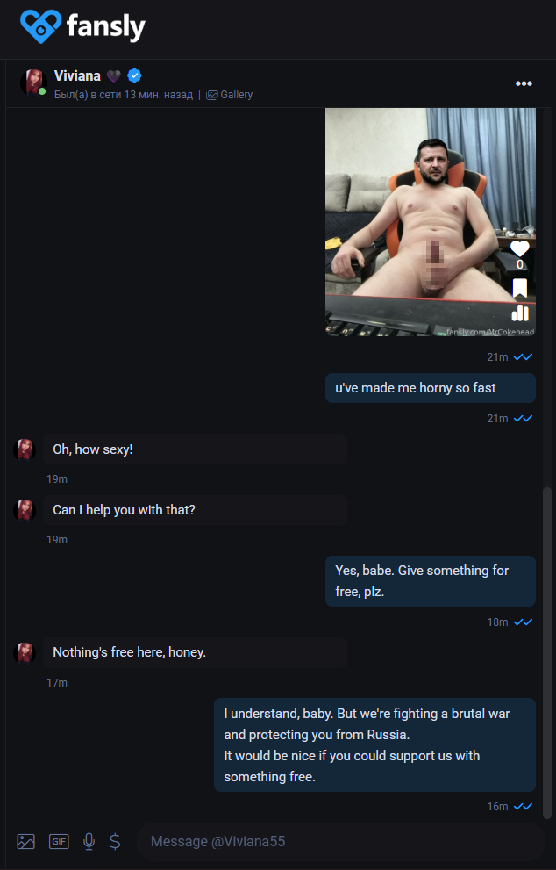Click the avatar beside "Can I help you with that?"
Image resolution: width=556 pixels, height=870 pixels.
(x=25, y=510)
